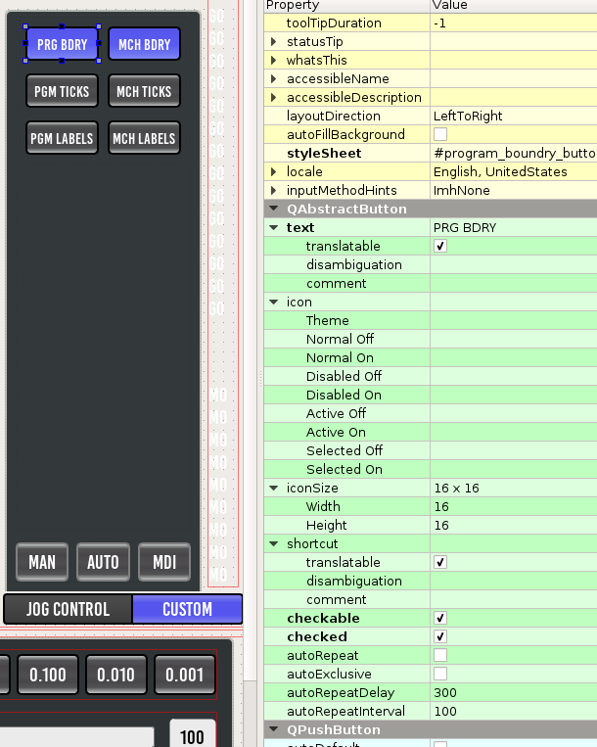The height and width of the screenshot is (747, 597).
Task: Edit the styleSheet value #program_boundry_butto
Action: point(514,153)
